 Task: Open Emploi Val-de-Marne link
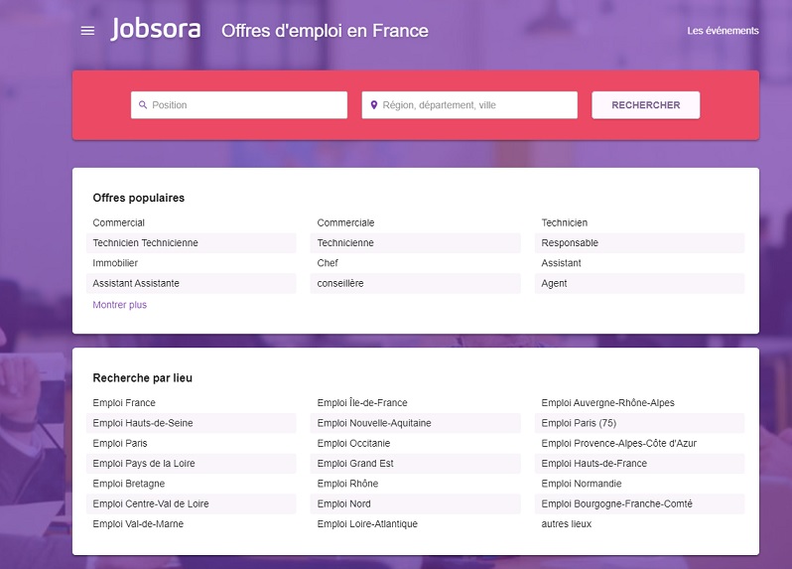click(x=138, y=524)
